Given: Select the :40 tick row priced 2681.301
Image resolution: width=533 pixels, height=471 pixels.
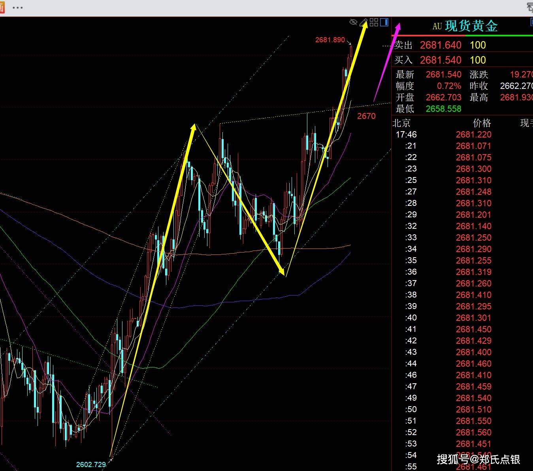Looking at the screenshot, I should coord(462,318).
